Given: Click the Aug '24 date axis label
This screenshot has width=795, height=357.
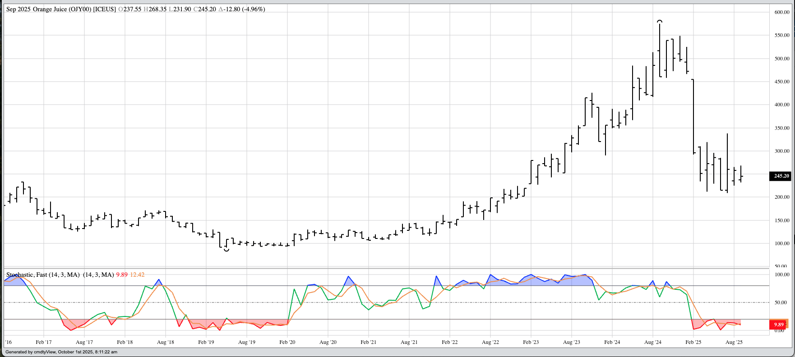Looking at the screenshot, I should pos(652,342).
